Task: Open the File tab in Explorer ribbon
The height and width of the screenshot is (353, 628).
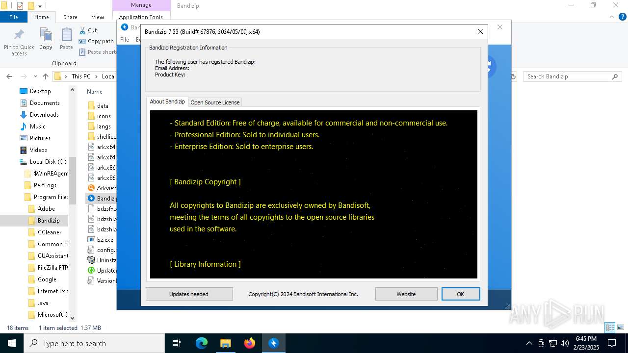Action: point(14,17)
